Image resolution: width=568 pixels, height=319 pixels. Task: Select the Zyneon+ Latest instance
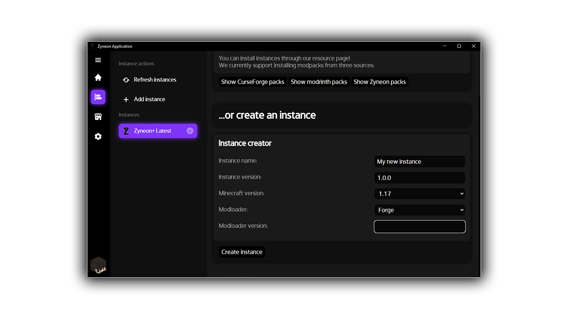coord(158,131)
